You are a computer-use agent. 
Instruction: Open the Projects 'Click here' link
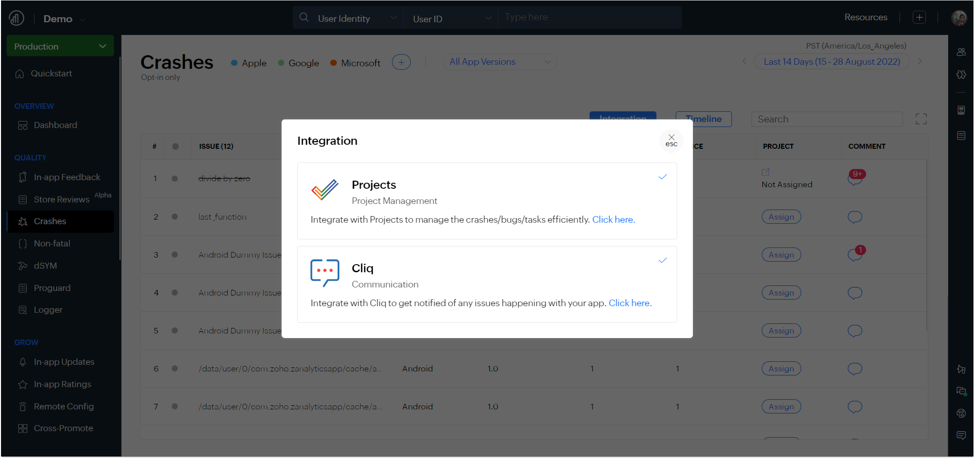click(613, 220)
